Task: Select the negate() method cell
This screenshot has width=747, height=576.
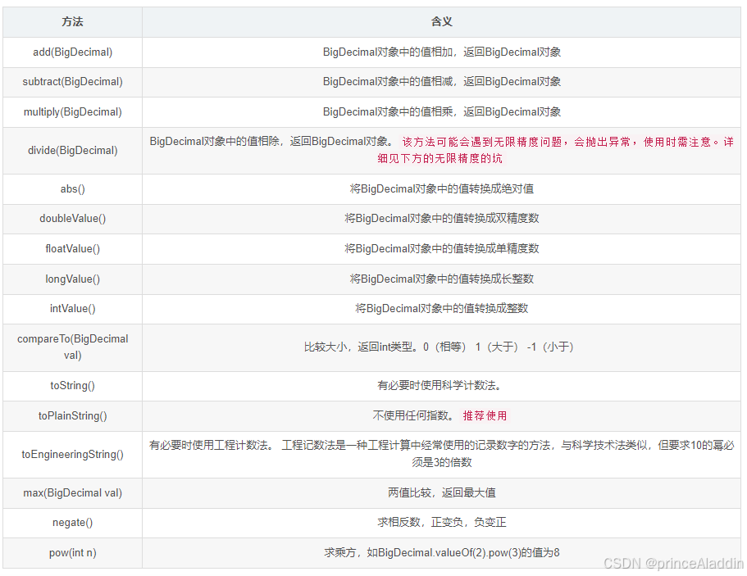Action: coord(72,523)
